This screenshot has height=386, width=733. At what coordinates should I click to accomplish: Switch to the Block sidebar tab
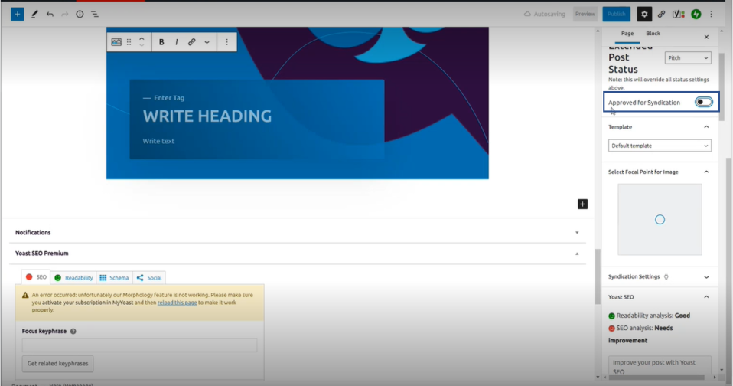[x=653, y=34]
